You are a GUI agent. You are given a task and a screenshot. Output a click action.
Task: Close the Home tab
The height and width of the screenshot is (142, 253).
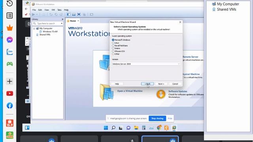point(78,21)
